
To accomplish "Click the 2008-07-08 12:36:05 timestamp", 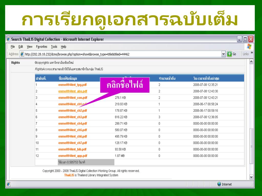I will [205, 117].
